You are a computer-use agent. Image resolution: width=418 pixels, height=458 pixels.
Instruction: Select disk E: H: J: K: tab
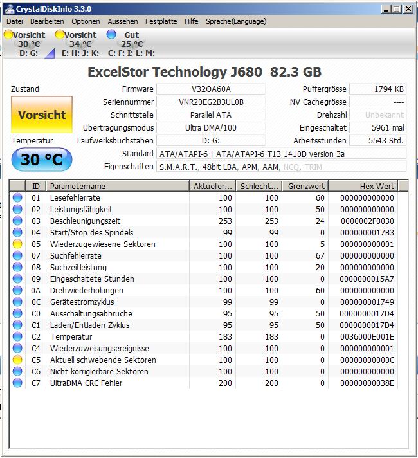(x=80, y=44)
